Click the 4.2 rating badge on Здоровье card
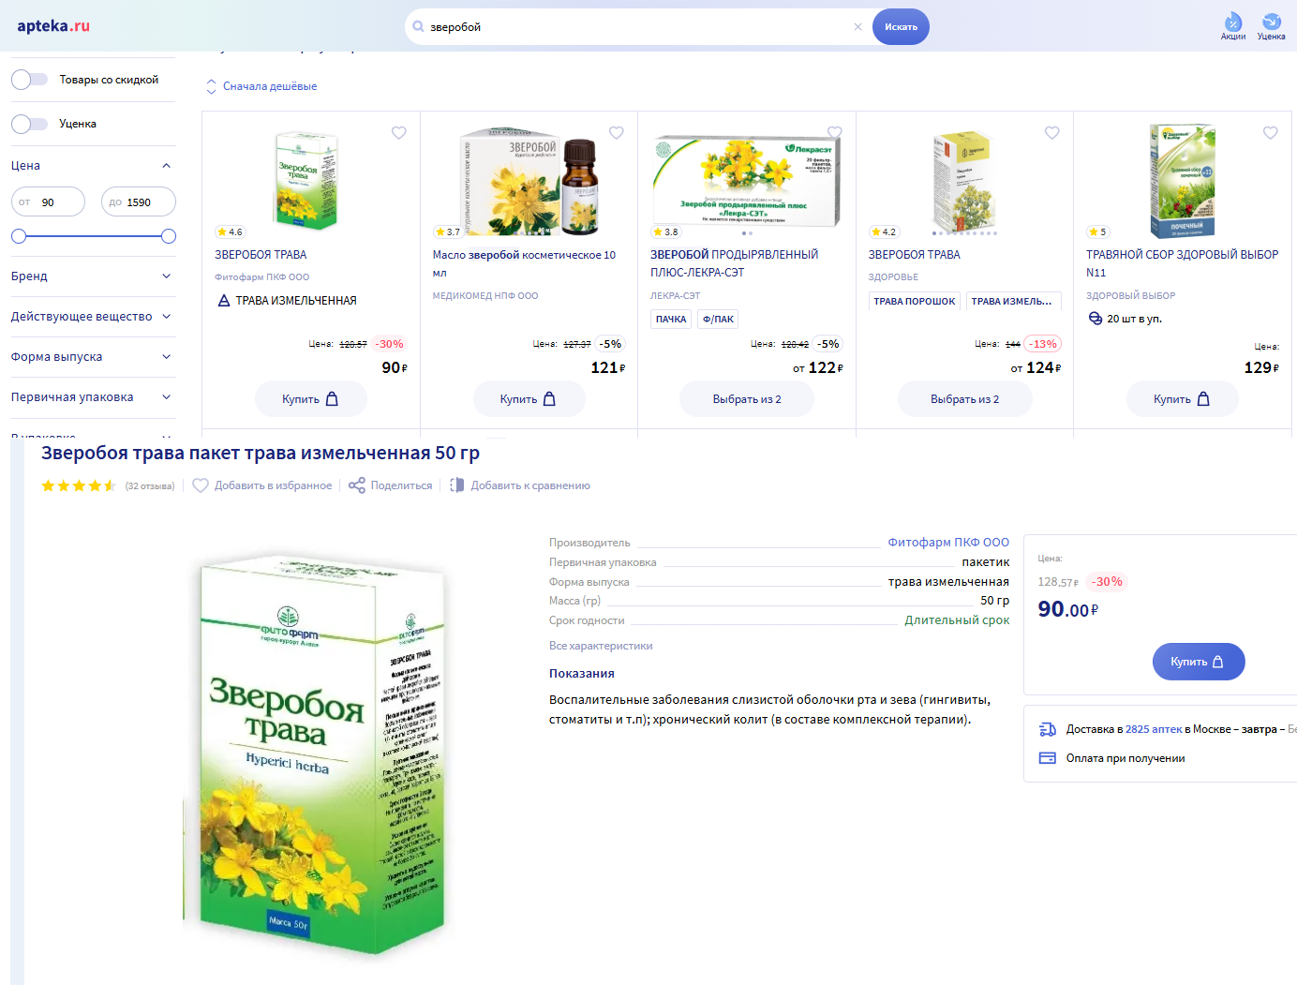 point(884,232)
